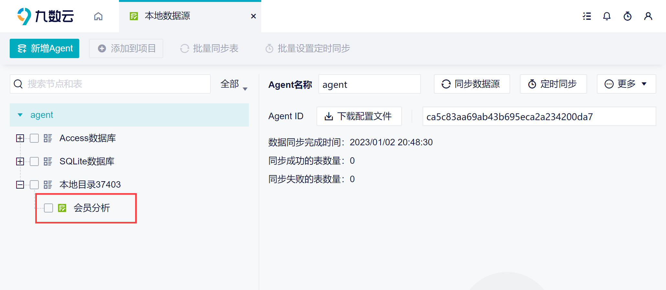Click the 同步失败的表数量 text
Screen dimensions: 666x290
pos(312,179)
